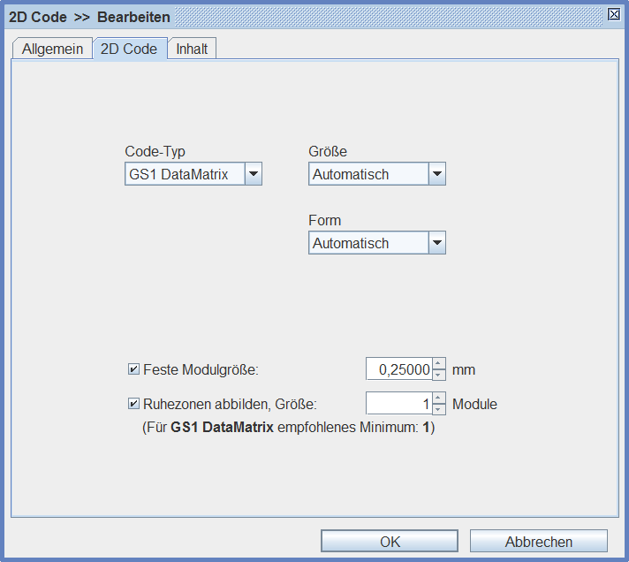Uncheck Ruhezonen abbilden checkbox
This screenshot has height=562, width=629.
tap(134, 405)
